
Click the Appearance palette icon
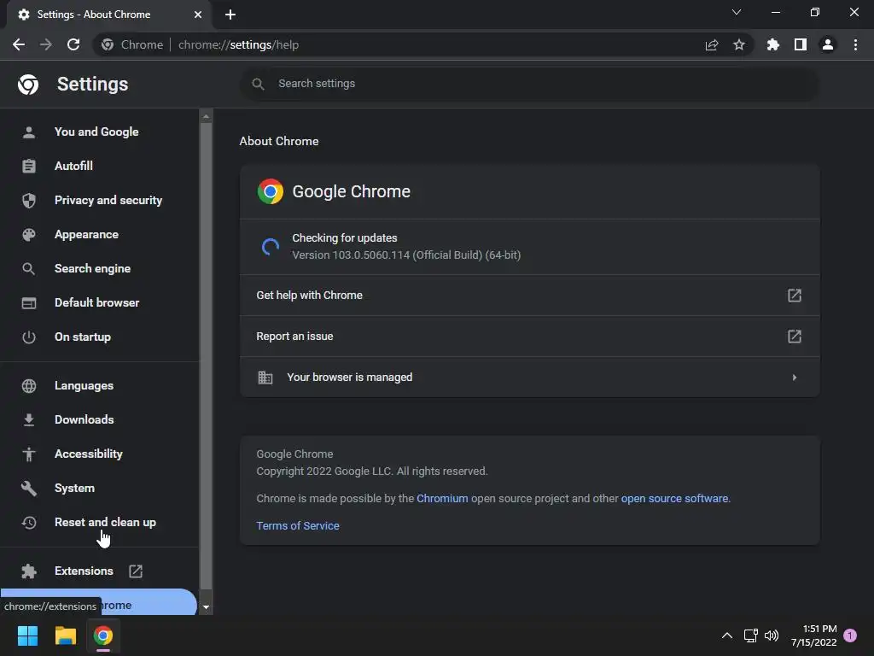(x=28, y=235)
